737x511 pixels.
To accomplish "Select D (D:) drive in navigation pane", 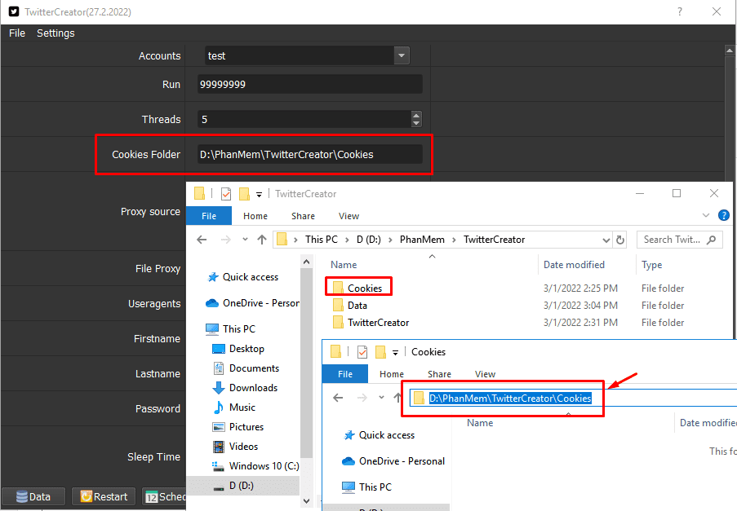I will (241, 486).
